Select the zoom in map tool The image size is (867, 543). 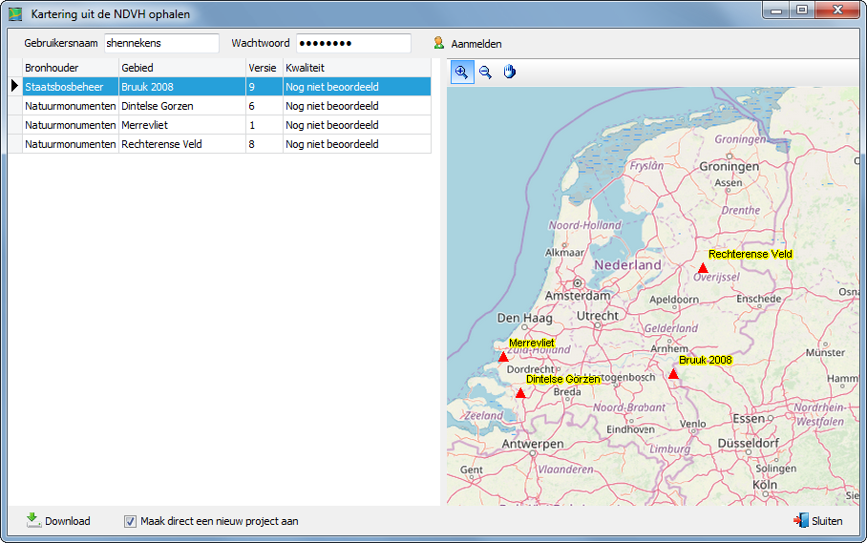462,73
